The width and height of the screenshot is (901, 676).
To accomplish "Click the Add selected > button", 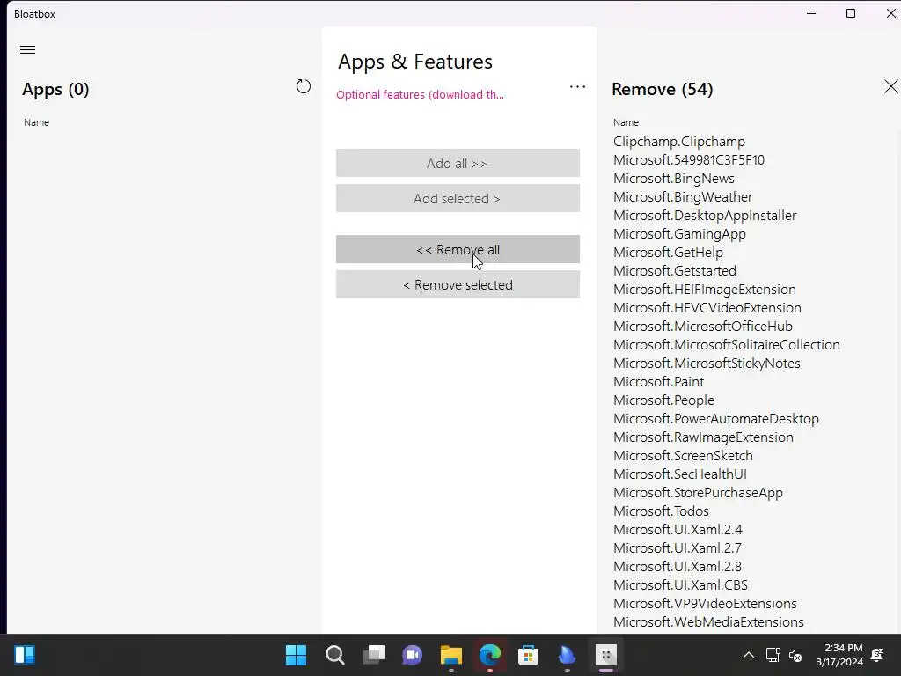I will 458,198.
